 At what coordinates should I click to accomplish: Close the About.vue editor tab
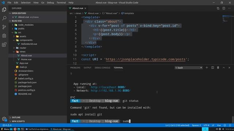[x=85, y=8]
